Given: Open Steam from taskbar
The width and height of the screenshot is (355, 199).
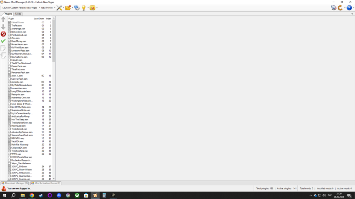Looking at the screenshot, I should pyautogui.click(x=41, y=195).
